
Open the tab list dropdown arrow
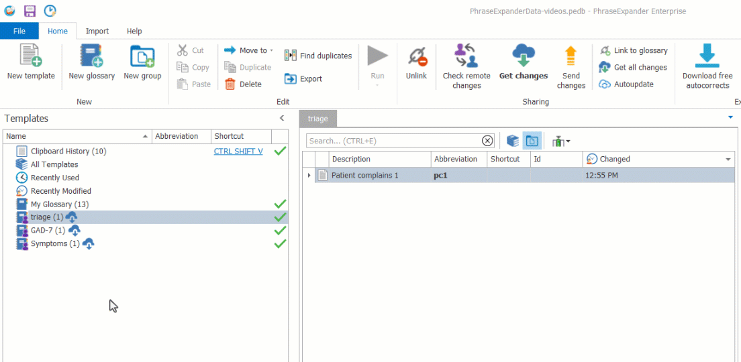coord(731,117)
